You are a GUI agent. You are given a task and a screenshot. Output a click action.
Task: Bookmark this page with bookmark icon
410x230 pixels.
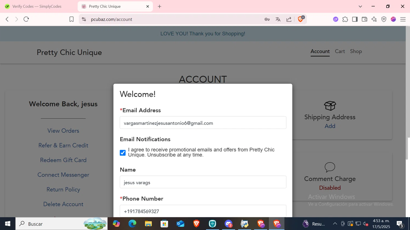click(x=71, y=19)
